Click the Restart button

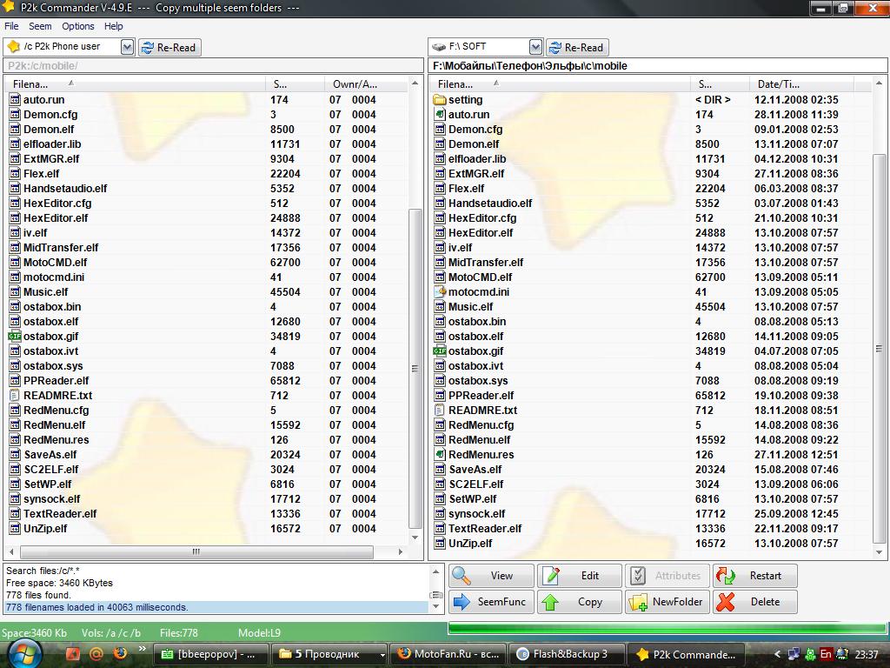point(755,576)
